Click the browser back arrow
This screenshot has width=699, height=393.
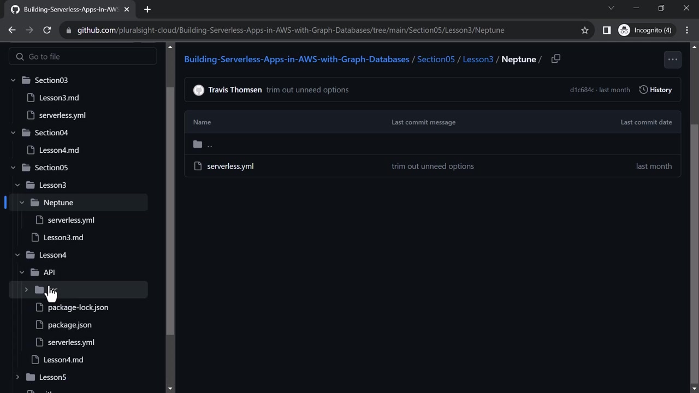pyautogui.click(x=12, y=30)
